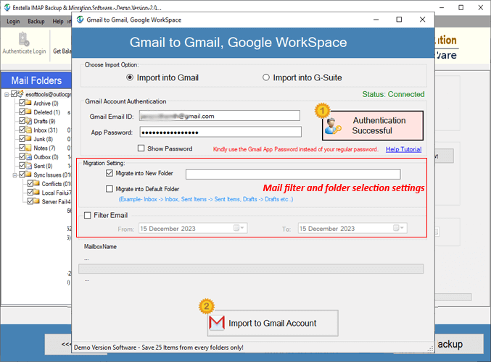Open the To date picker dropdown
This screenshot has height=362, width=491.
click(399, 228)
